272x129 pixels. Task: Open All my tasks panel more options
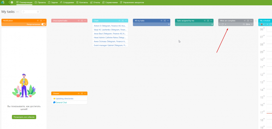coord(168,20)
